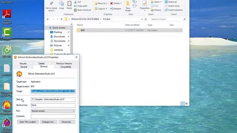Click the Shortcut tab
The height and width of the screenshot is (133, 237).
tap(44, 66)
